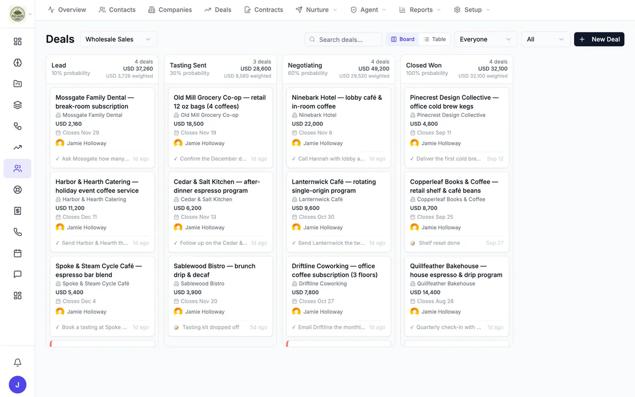Open Cedar & Salt Kitchen espresso program deal
This screenshot has width=635, height=397.
tap(220, 212)
